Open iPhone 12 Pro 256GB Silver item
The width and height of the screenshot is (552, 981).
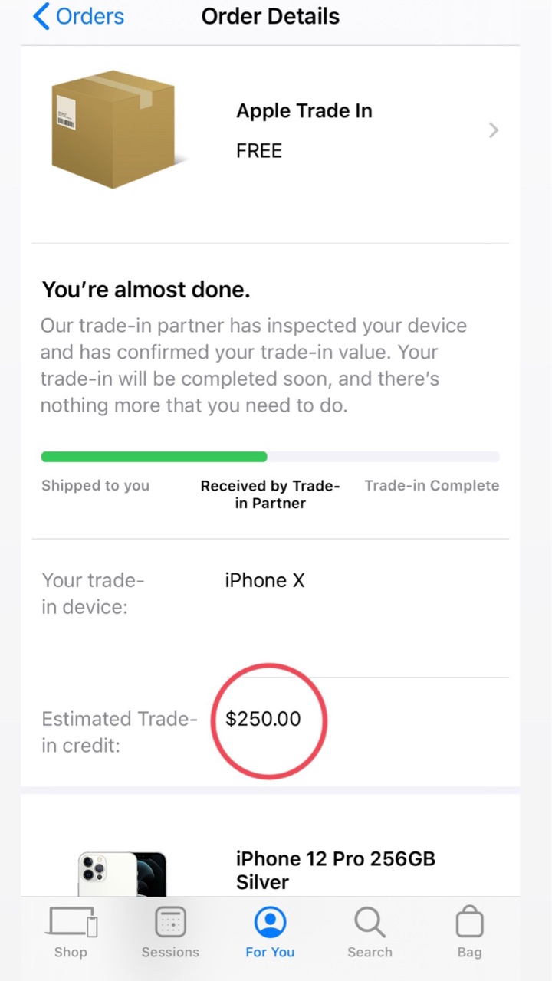pyautogui.click(x=335, y=870)
